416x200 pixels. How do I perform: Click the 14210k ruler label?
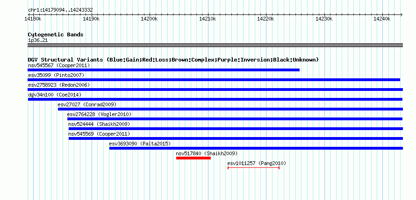[x=208, y=19]
